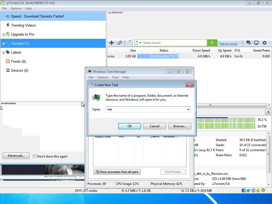
Task: Click the Upgrade to Pro uTorrent logo icon
Action: point(8,34)
